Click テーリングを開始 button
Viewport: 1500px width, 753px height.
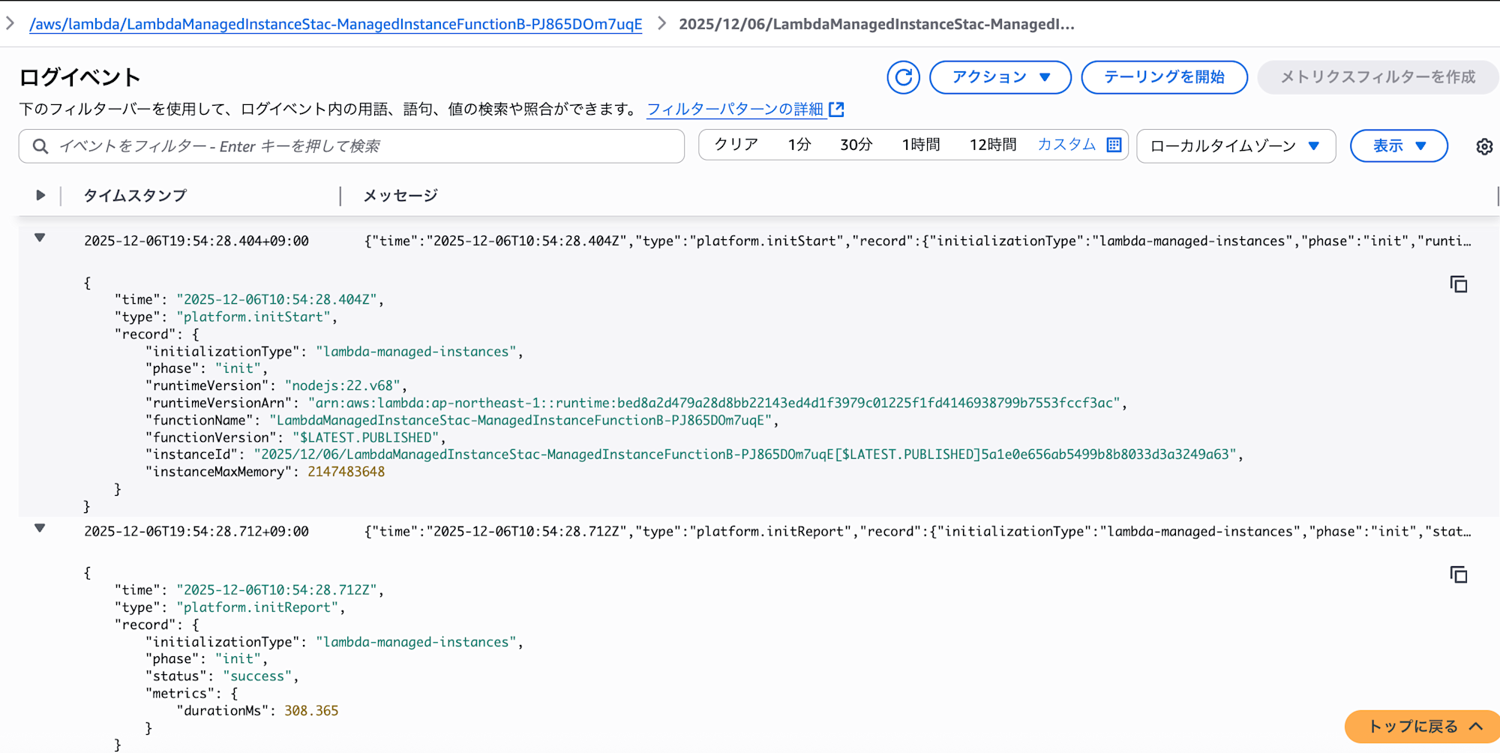1164,77
